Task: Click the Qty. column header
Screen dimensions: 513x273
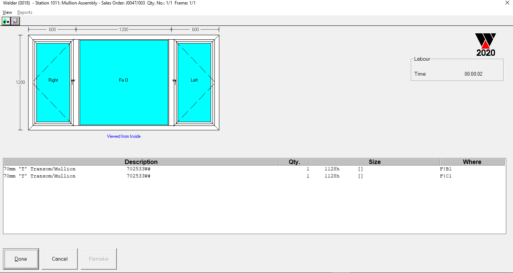Action: pyautogui.click(x=294, y=162)
